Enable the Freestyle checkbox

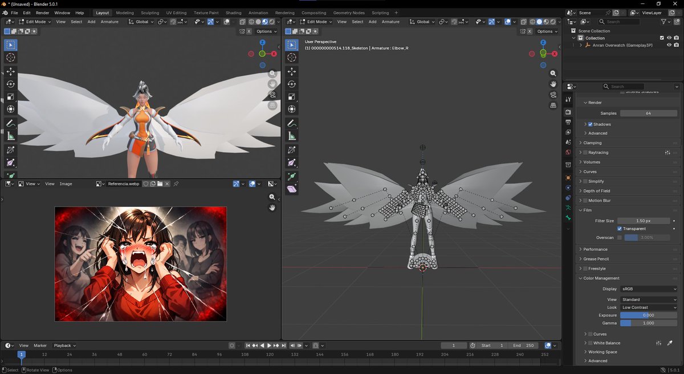click(585, 269)
